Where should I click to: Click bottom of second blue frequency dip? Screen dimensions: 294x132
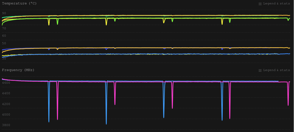pyautogui.click(x=106, y=124)
